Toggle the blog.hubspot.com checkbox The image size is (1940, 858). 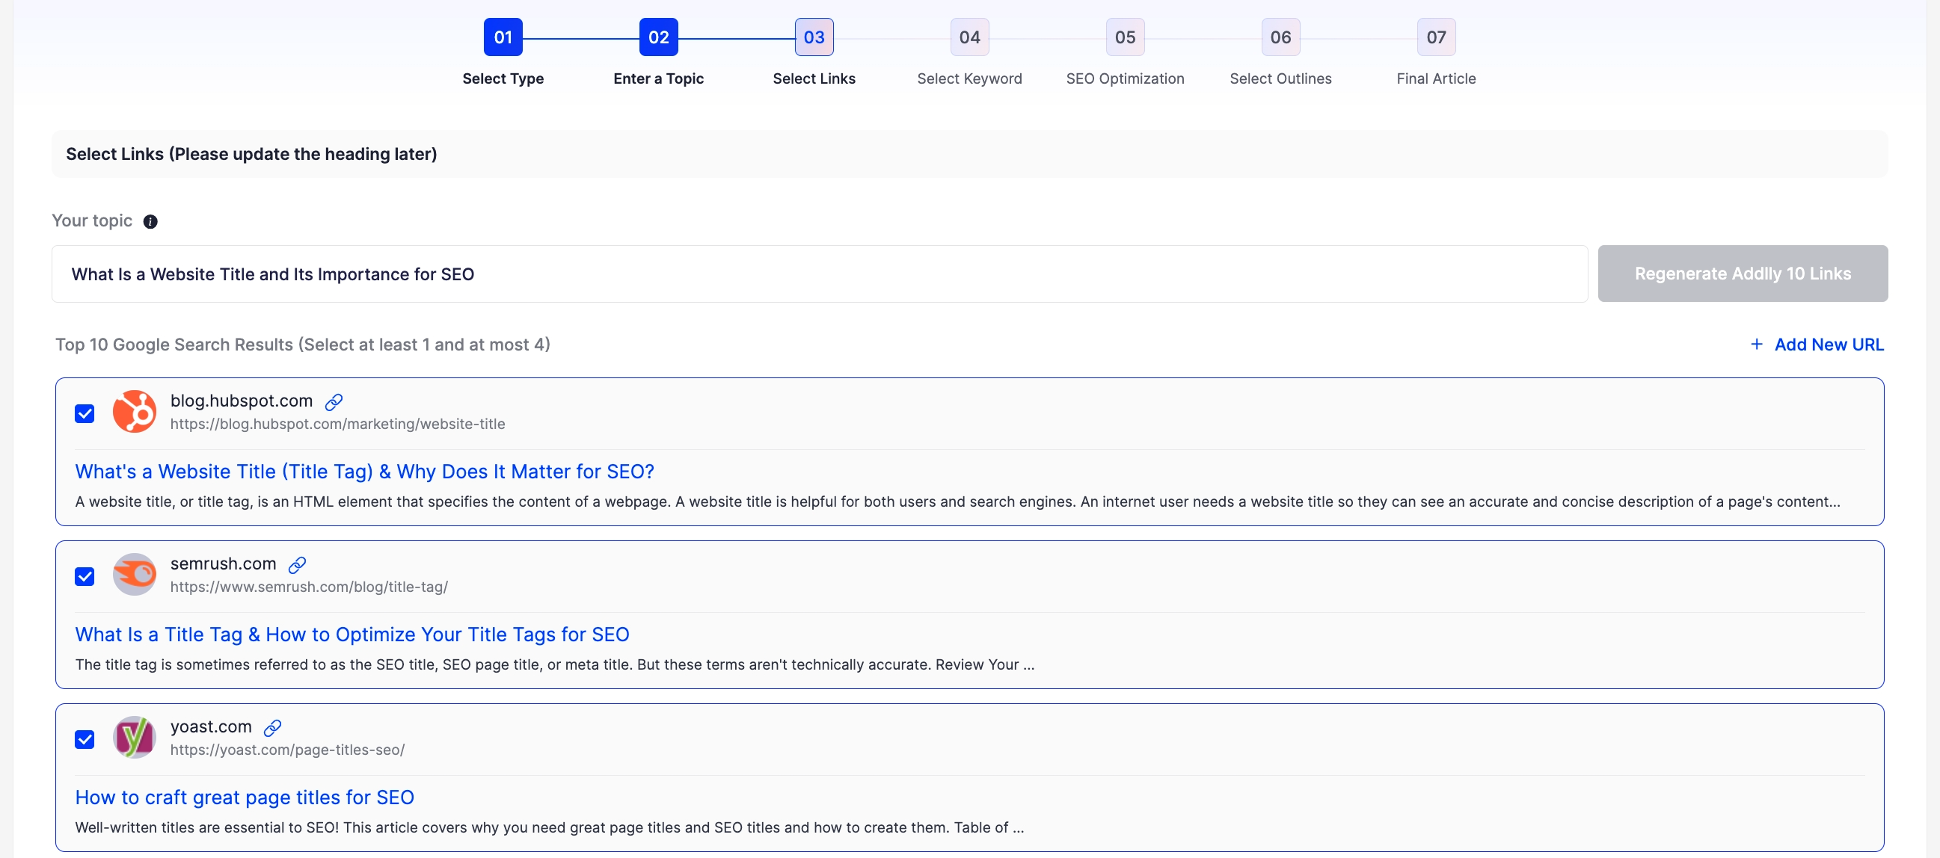pyautogui.click(x=85, y=412)
